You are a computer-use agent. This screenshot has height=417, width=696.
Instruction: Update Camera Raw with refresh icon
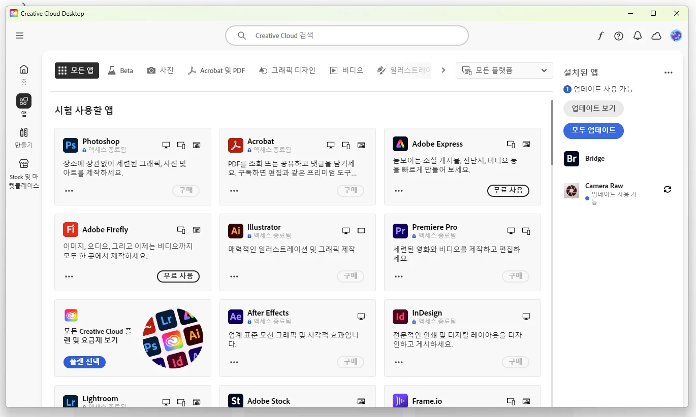tap(668, 189)
